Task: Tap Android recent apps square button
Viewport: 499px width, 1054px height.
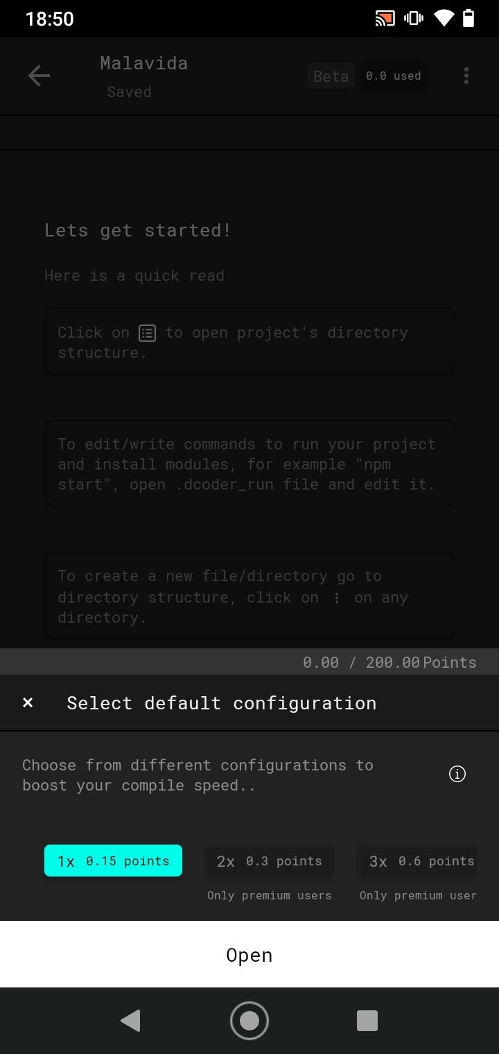Action: tap(367, 1021)
